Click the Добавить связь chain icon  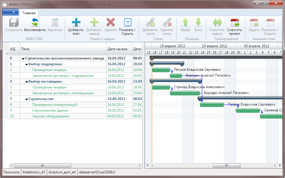(x=150, y=22)
